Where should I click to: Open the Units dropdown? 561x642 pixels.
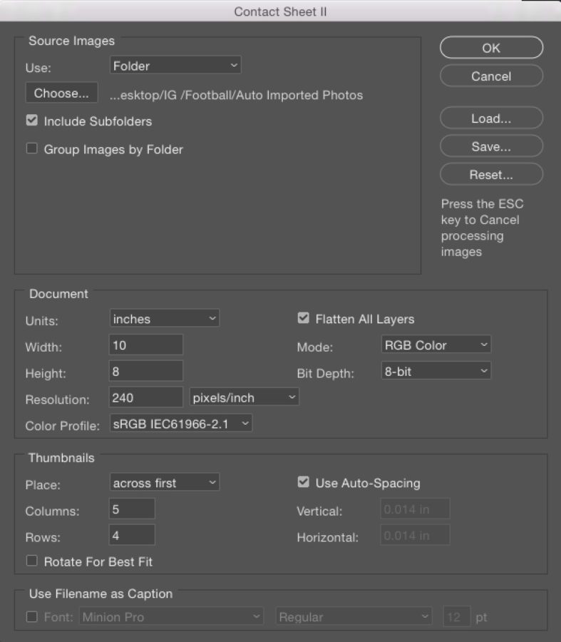(163, 318)
